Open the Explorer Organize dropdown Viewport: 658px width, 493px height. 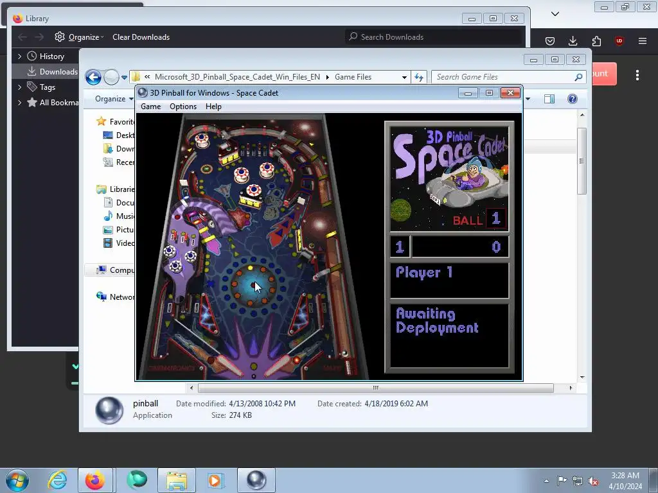pos(114,99)
